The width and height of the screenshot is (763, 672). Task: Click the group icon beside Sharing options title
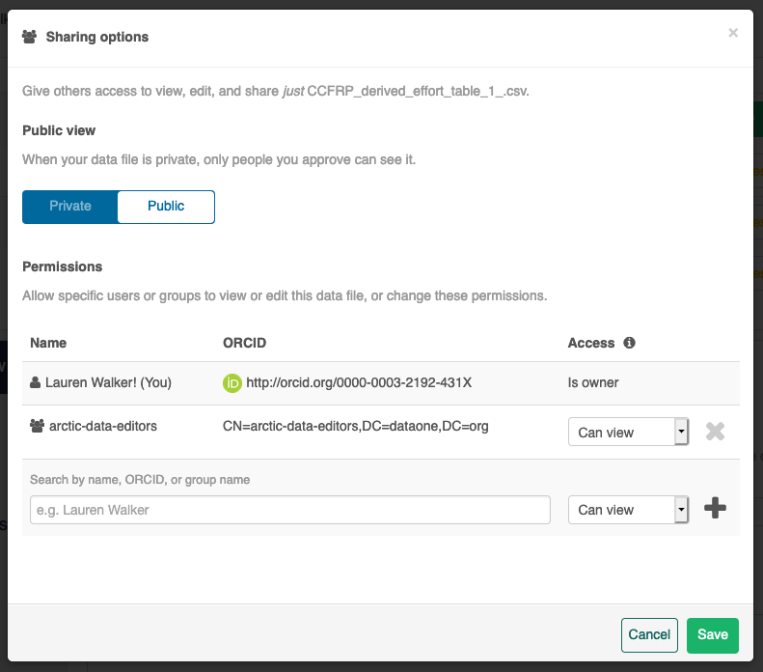pos(30,37)
